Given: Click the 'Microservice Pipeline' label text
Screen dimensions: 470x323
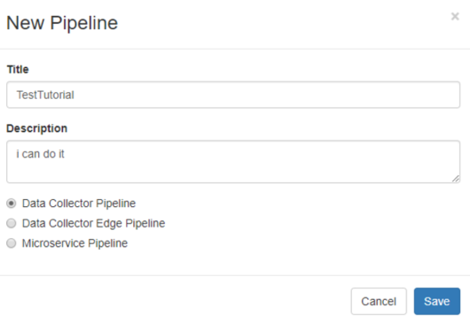Looking at the screenshot, I should click(x=75, y=243).
